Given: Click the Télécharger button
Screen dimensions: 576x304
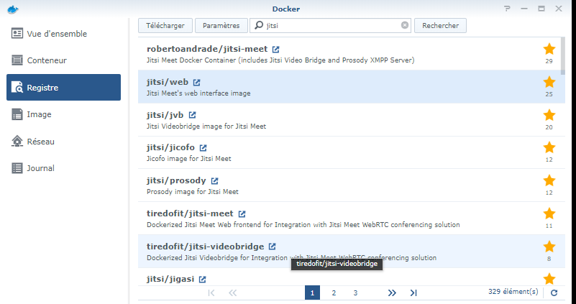Looking at the screenshot, I should coord(165,26).
